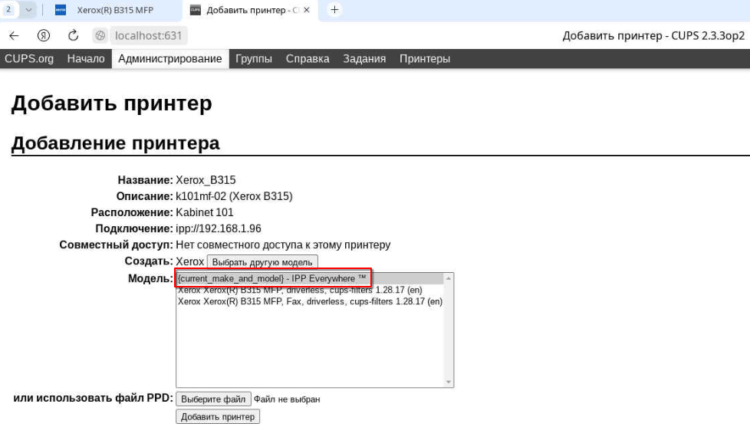Click the connection value ipp://192.168.1.96
This screenshot has width=750, height=440.
(218, 228)
